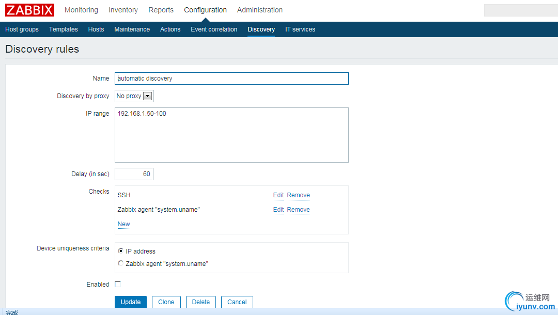Open the Reports menu

pos(161,10)
